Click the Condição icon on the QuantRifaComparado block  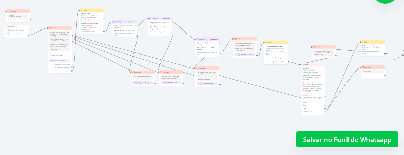(x=150, y=18)
